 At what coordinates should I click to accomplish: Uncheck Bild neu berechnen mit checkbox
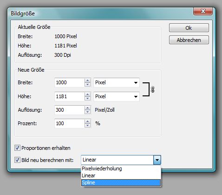pos(17,160)
